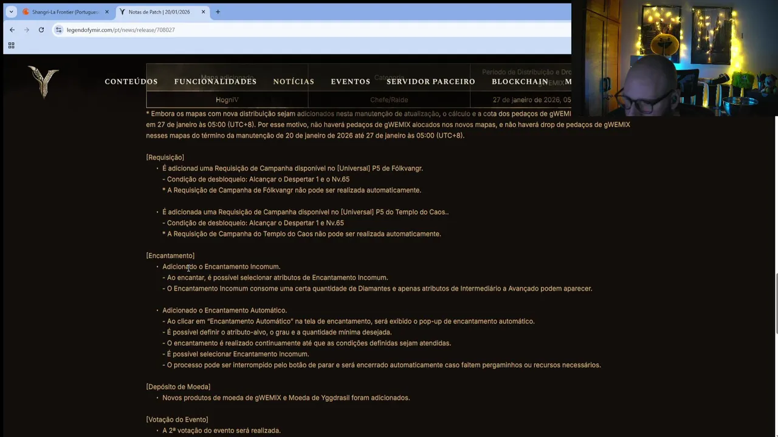Click "Adicionado o Encantamento Incomum" line
The height and width of the screenshot is (437, 778).
click(221, 266)
